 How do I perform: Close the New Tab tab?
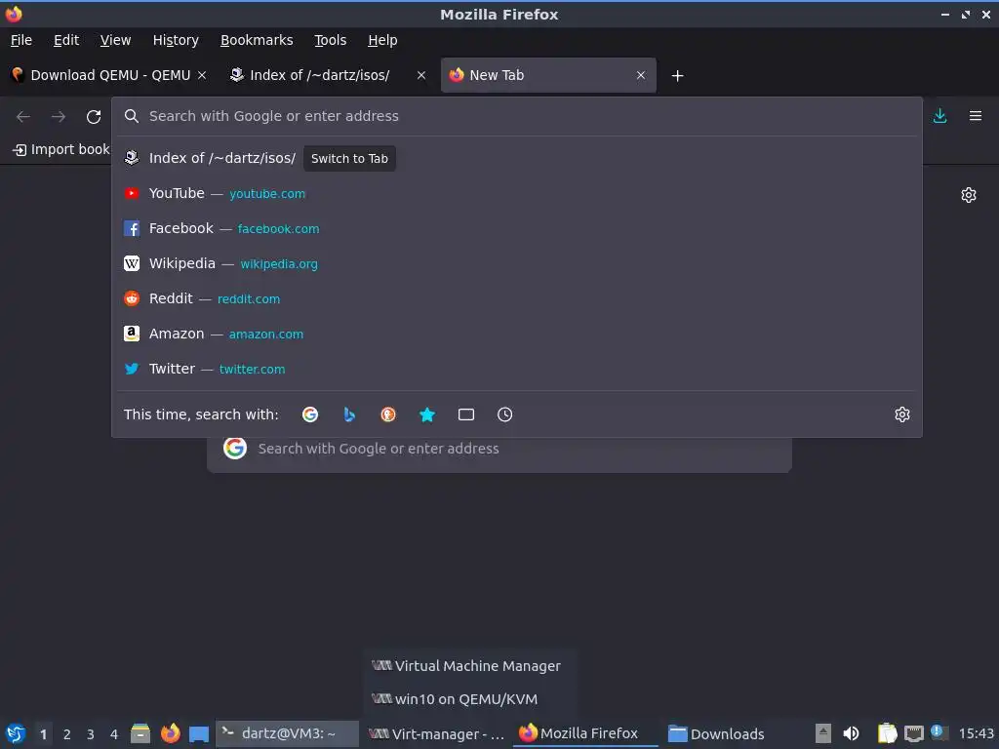tap(641, 75)
